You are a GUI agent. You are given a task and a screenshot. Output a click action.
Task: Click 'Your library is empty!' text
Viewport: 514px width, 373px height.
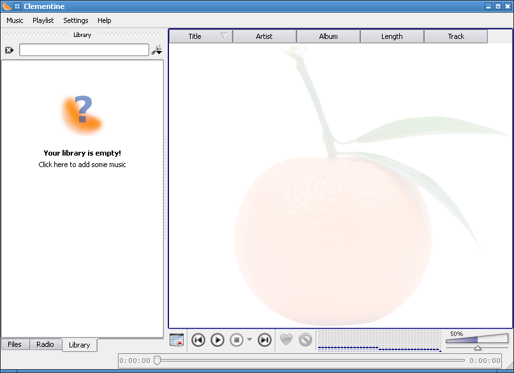(82, 153)
